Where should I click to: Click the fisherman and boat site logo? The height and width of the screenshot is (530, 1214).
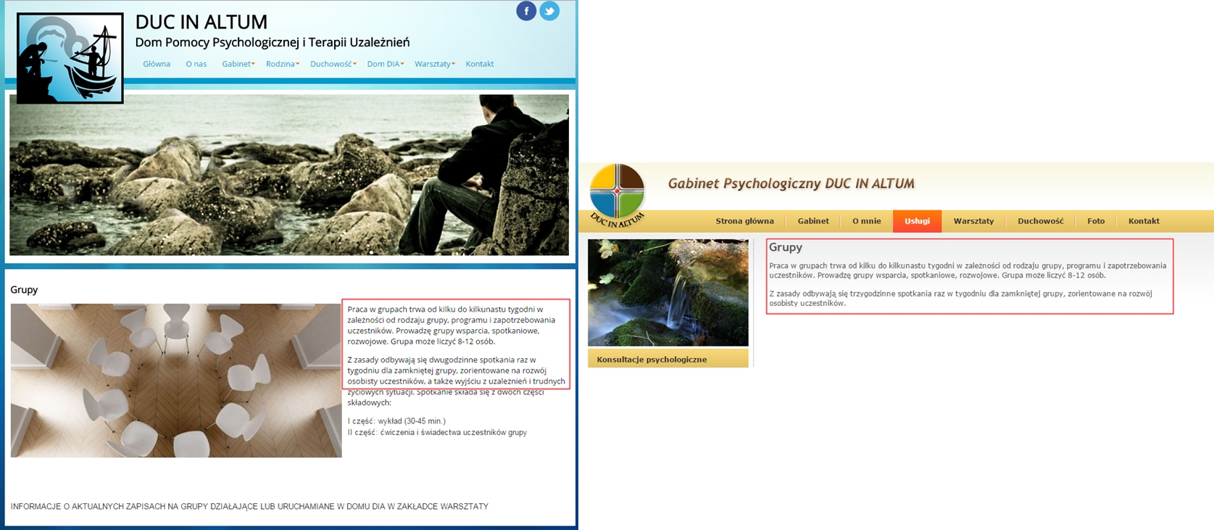[70, 58]
